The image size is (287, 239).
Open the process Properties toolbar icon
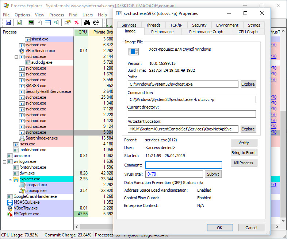(x=67, y=23)
